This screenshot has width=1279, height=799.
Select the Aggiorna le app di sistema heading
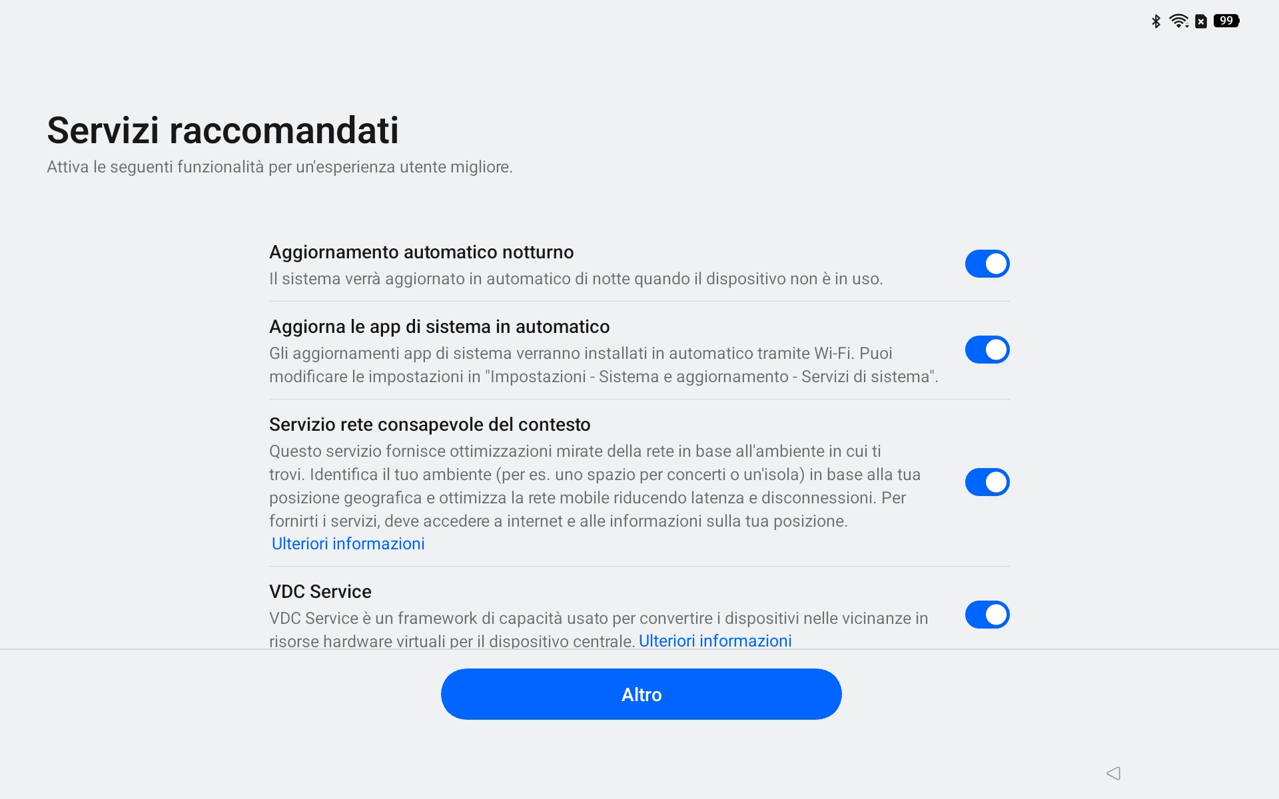click(x=440, y=327)
